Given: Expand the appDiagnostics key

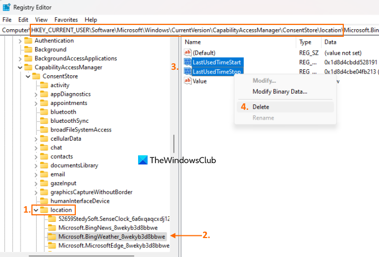Looking at the screenshot, I should [36, 95].
